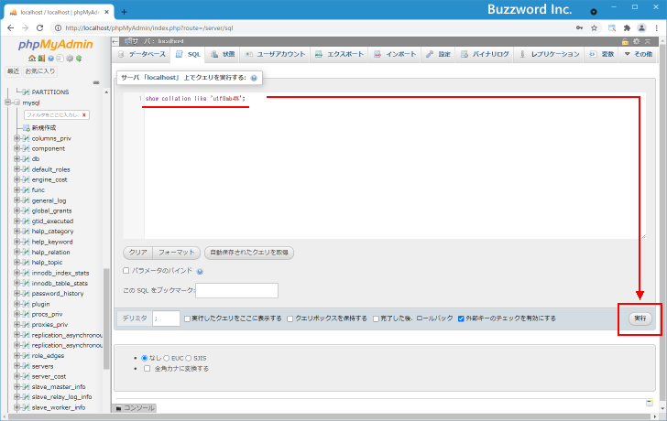Image resolution: width=667 pixels, height=421 pixels.
Task: Reload the browser page
Action: pos(40,28)
